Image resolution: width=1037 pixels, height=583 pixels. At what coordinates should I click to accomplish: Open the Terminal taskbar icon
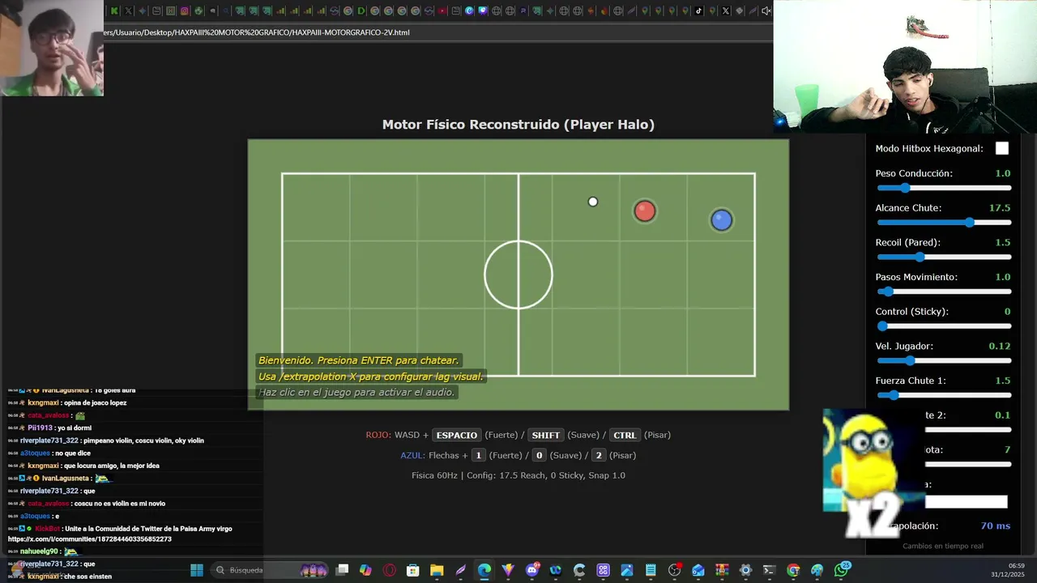click(768, 570)
